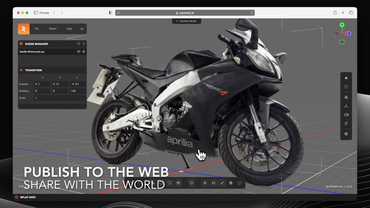The height and width of the screenshot is (208, 370).
Task: Click the address bar showing superspl.at
Action: (x=185, y=13)
